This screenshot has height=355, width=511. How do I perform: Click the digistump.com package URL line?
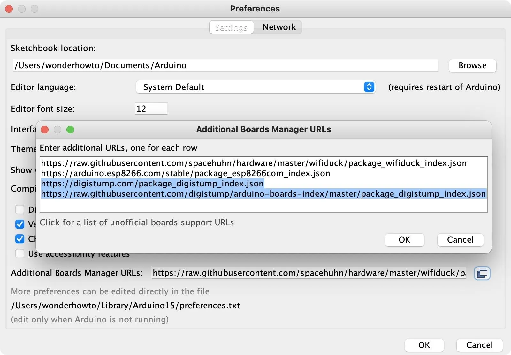click(x=152, y=184)
